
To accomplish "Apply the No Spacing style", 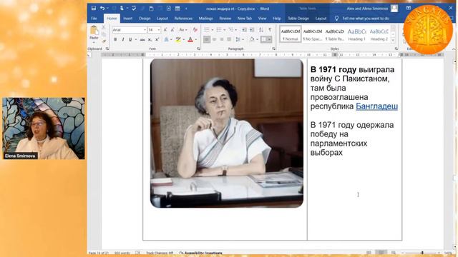I will (x=312, y=34).
